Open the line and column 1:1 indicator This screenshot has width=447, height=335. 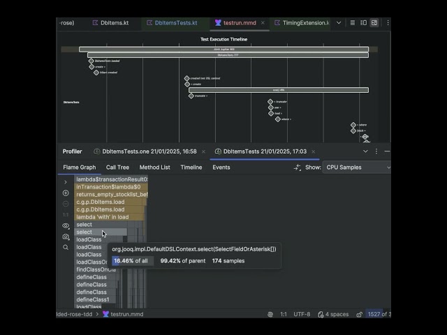284,314
